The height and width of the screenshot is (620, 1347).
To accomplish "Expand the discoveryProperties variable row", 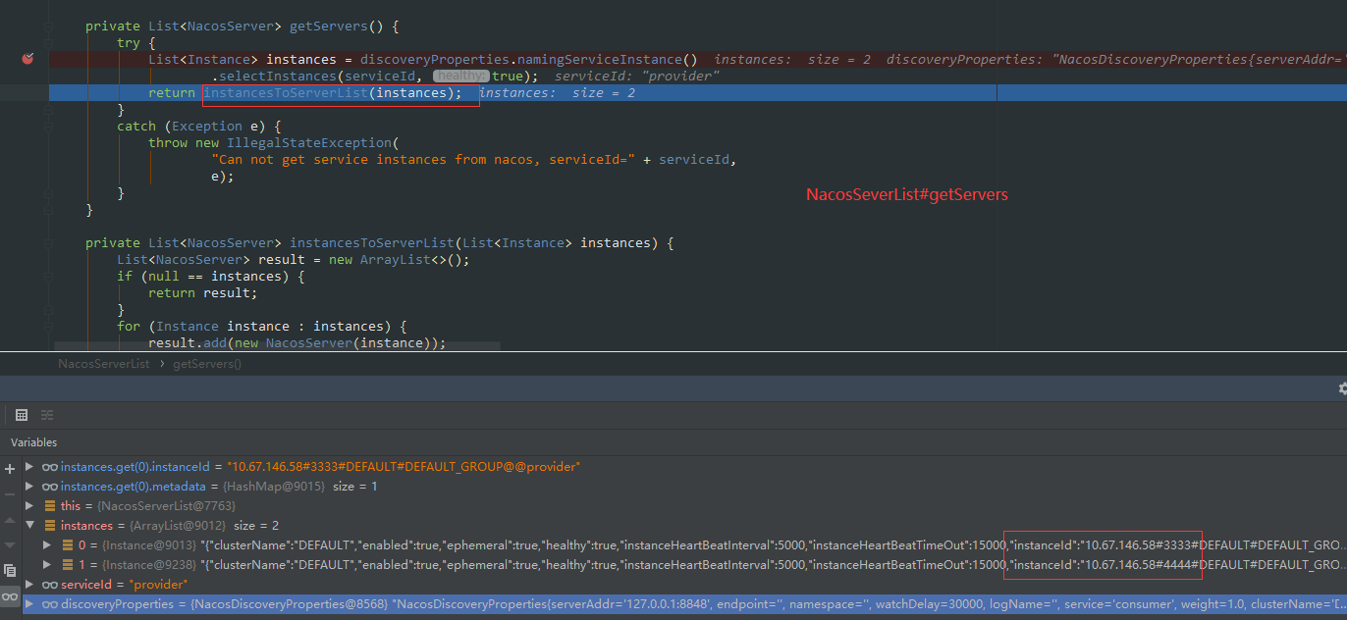I will [29, 604].
